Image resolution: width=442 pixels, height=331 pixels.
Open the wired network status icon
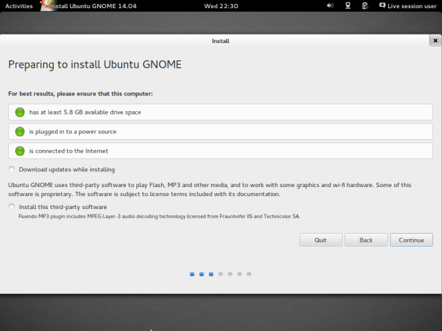tap(348, 5)
